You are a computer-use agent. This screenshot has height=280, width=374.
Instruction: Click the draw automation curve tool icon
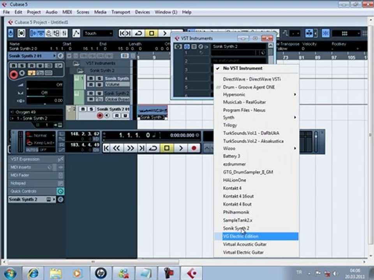tap(76, 33)
